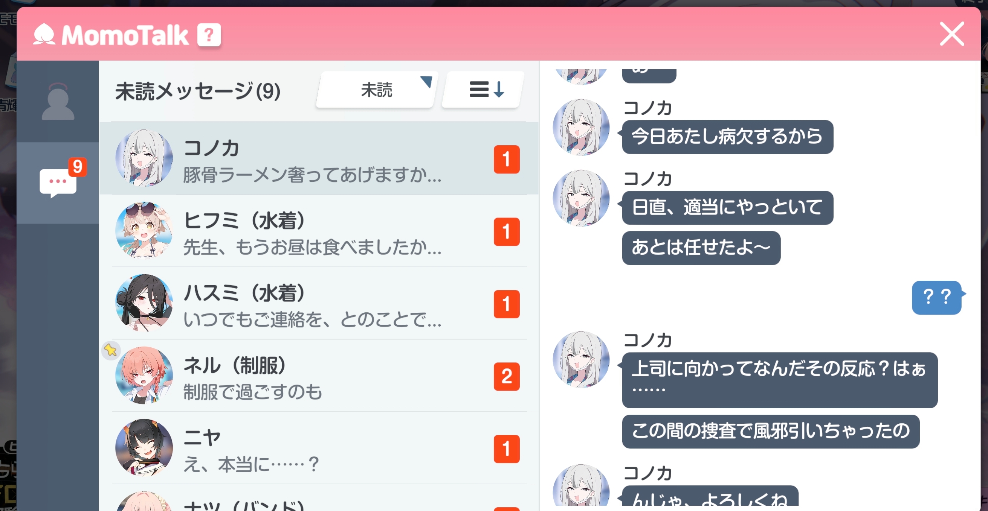Click ハスミ（水着） avatar thumbnail in list
This screenshot has height=511, width=988.
[x=144, y=303]
